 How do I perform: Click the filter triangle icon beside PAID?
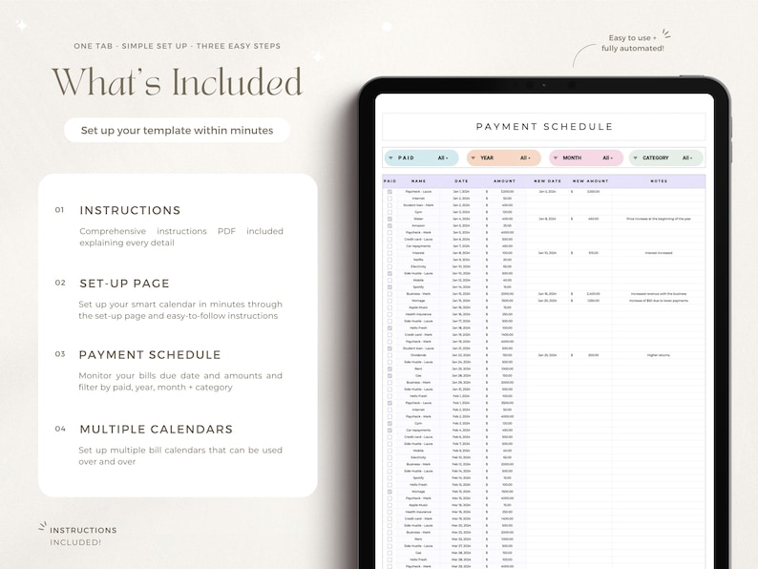(x=391, y=158)
